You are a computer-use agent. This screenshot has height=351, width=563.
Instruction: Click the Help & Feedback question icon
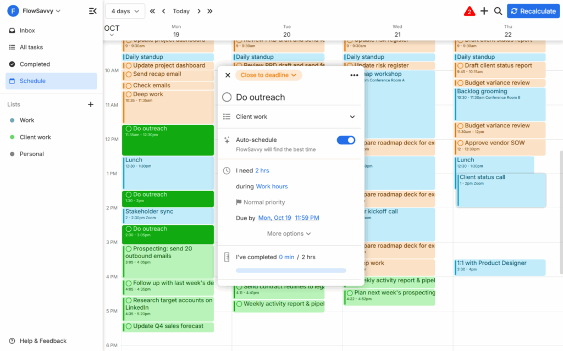[12, 341]
